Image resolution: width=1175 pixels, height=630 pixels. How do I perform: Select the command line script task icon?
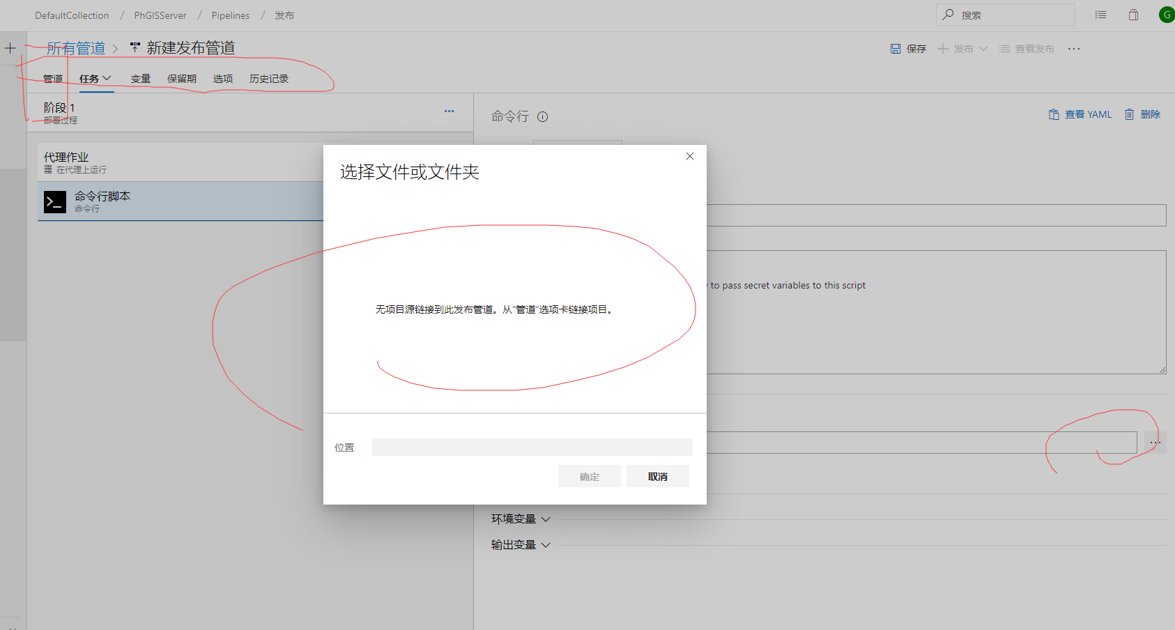55,202
